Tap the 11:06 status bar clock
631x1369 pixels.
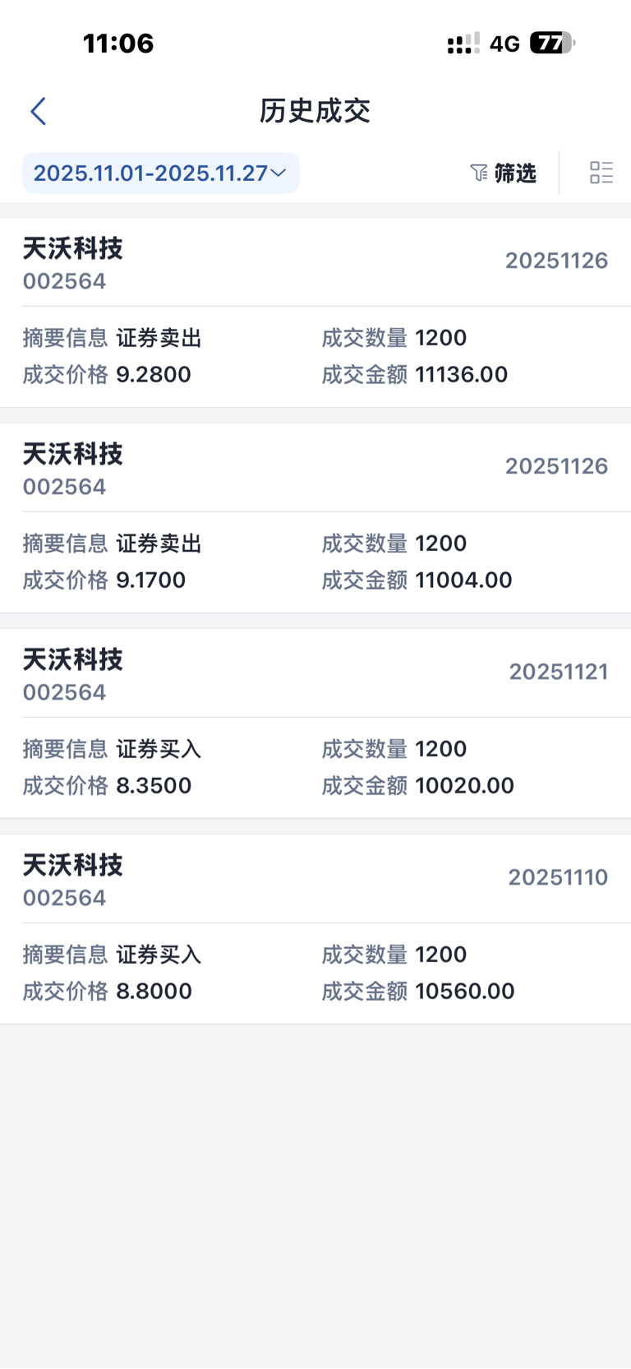118,43
